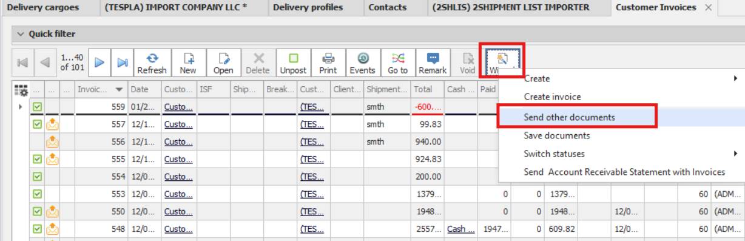Switch to the Delivery profiles tab

pyautogui.click(x=308, y=7)
